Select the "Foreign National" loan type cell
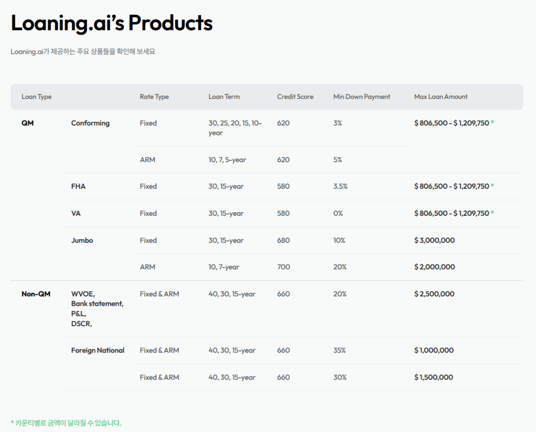This screenshot has width=536, height=432. coord(98,351)
